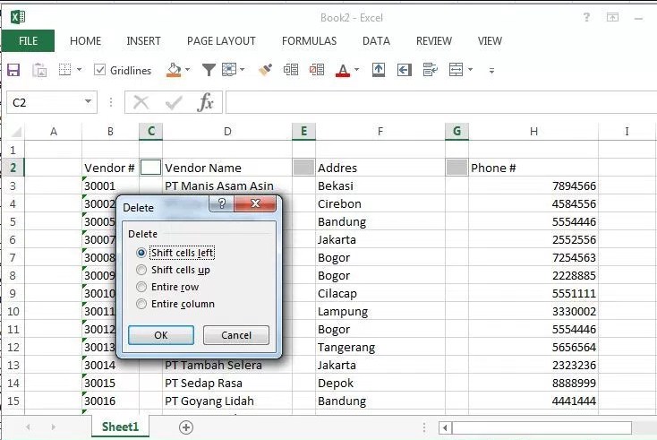Click the Filter funnel icon
Image resolution: width=657 pixels, height=440 pixels.
(209, 70)
